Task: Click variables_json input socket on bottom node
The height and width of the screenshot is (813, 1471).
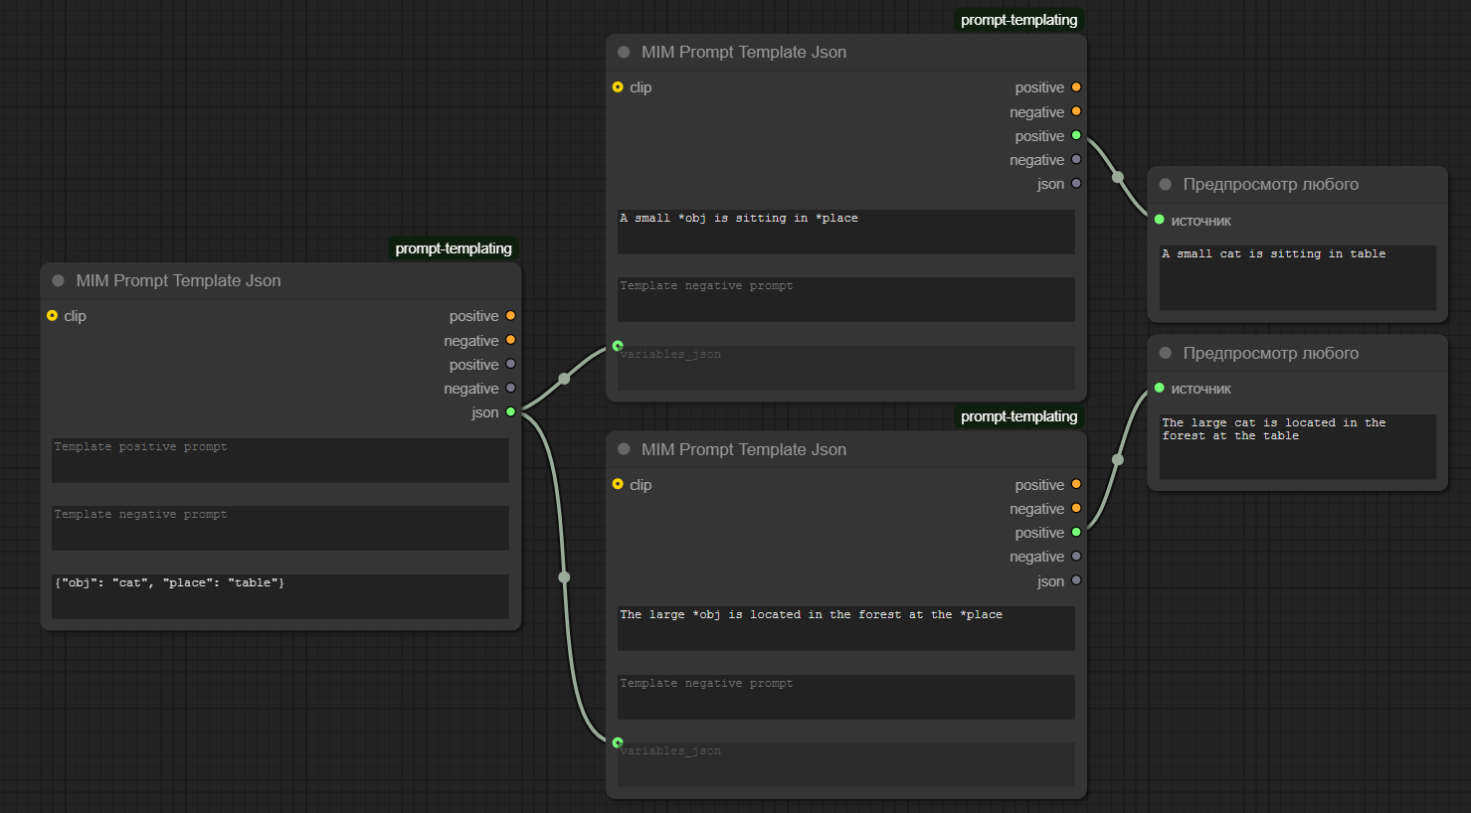Action: (x=618, y=742)
